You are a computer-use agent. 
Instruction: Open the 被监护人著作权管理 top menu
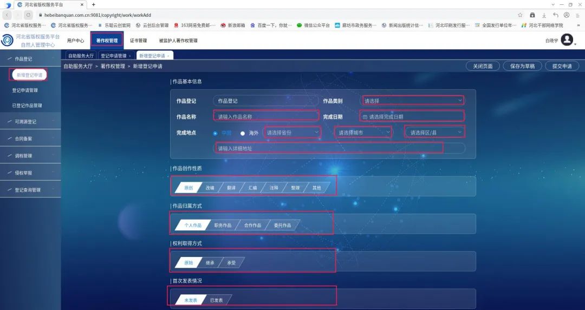point(178,40)
